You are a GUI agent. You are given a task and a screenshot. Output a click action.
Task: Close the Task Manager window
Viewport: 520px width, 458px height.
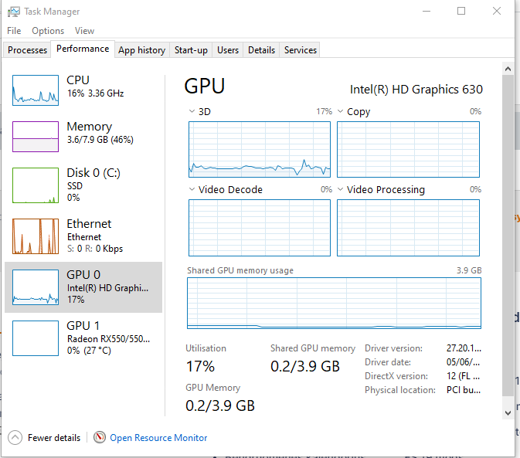click(x=497, y=12)
